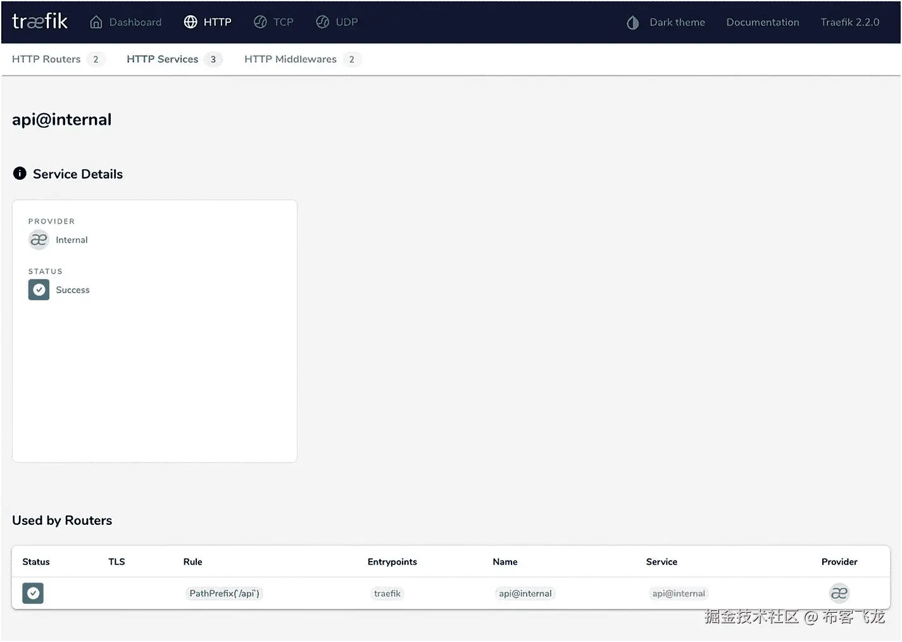Screen dimensions: 902x642
Task: Click the Service Details info icon
Action: [20, 173]
